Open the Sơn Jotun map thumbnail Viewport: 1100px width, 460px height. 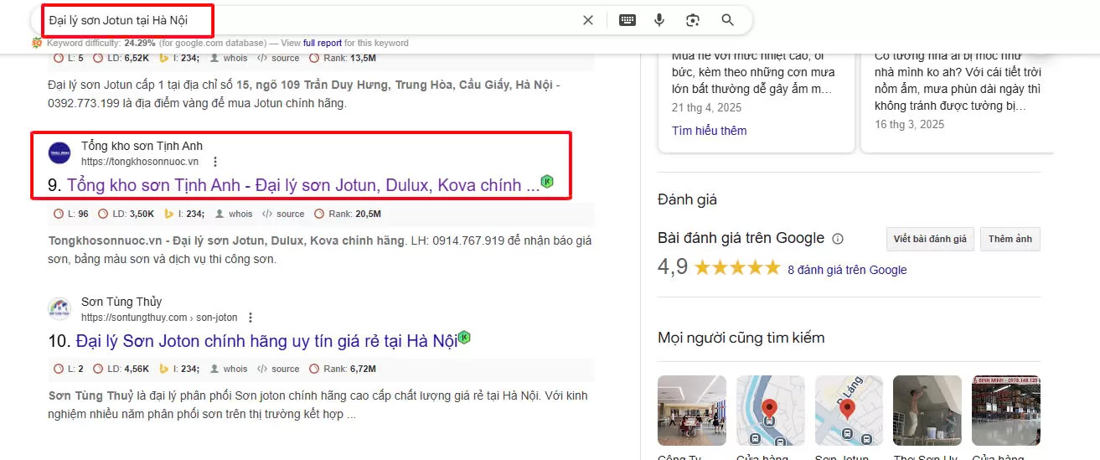849,410
